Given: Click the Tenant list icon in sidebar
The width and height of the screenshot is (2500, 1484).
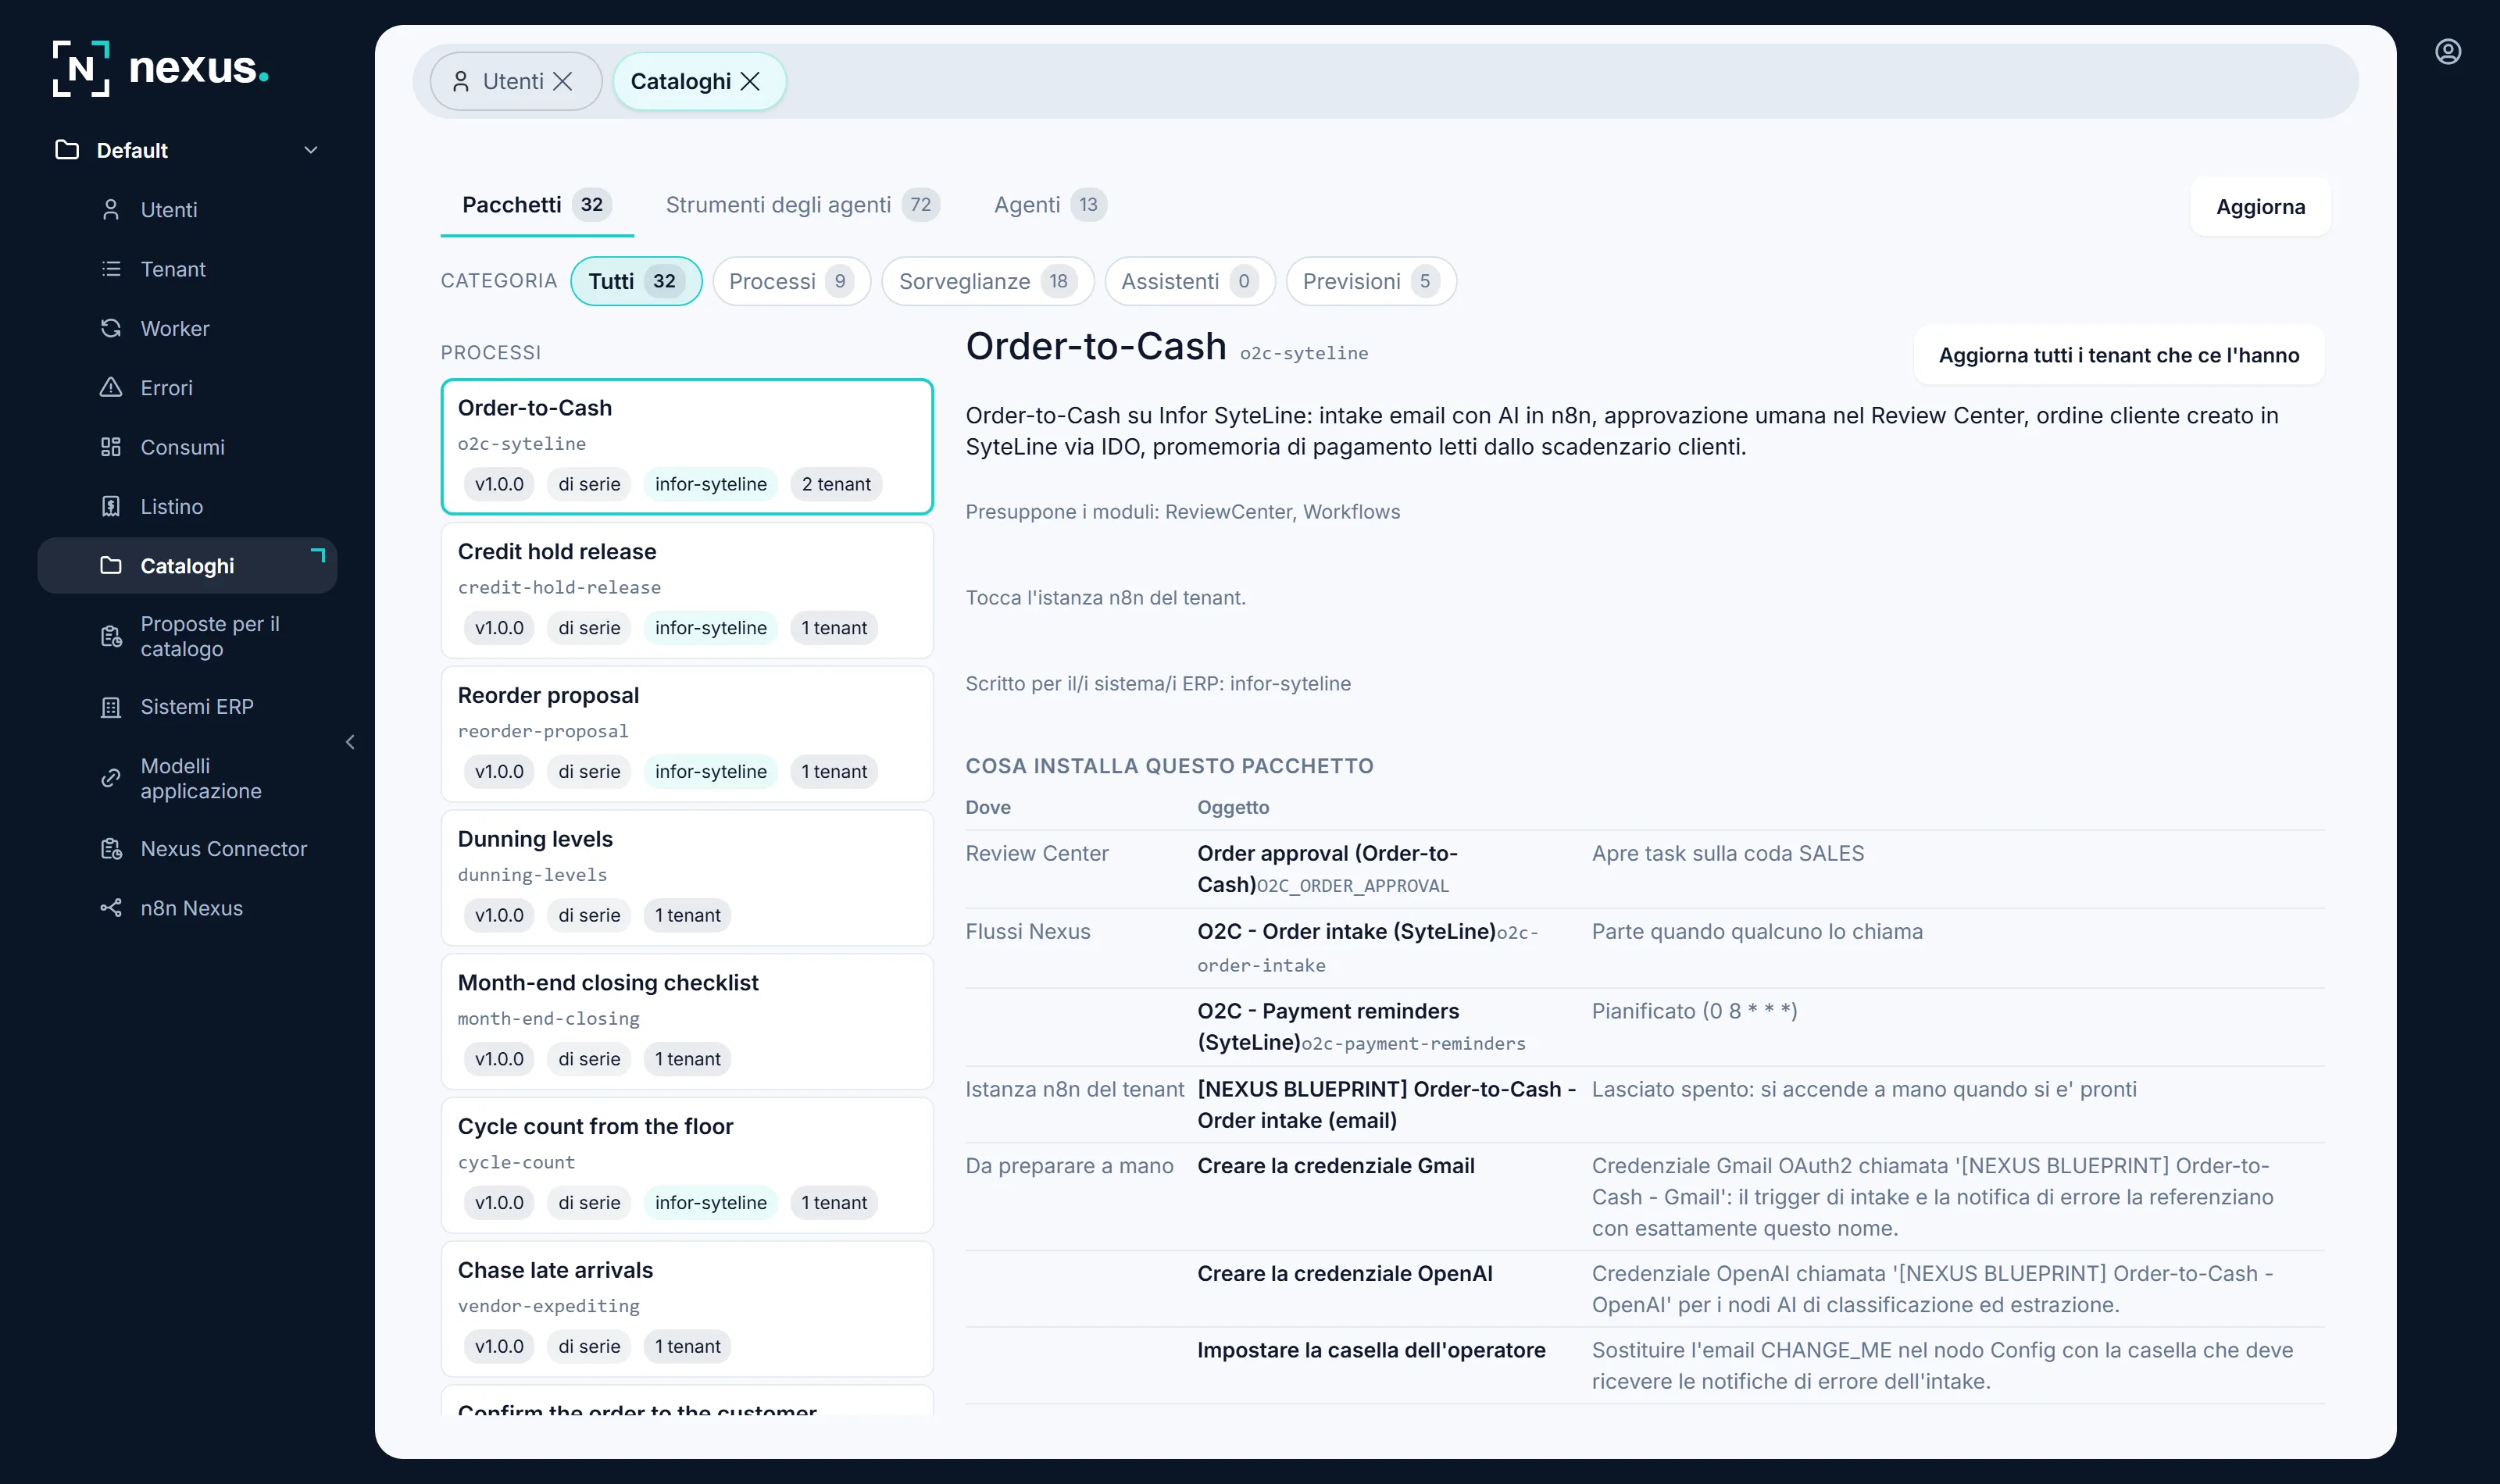Looking at the screenshot, I should 111,269.
